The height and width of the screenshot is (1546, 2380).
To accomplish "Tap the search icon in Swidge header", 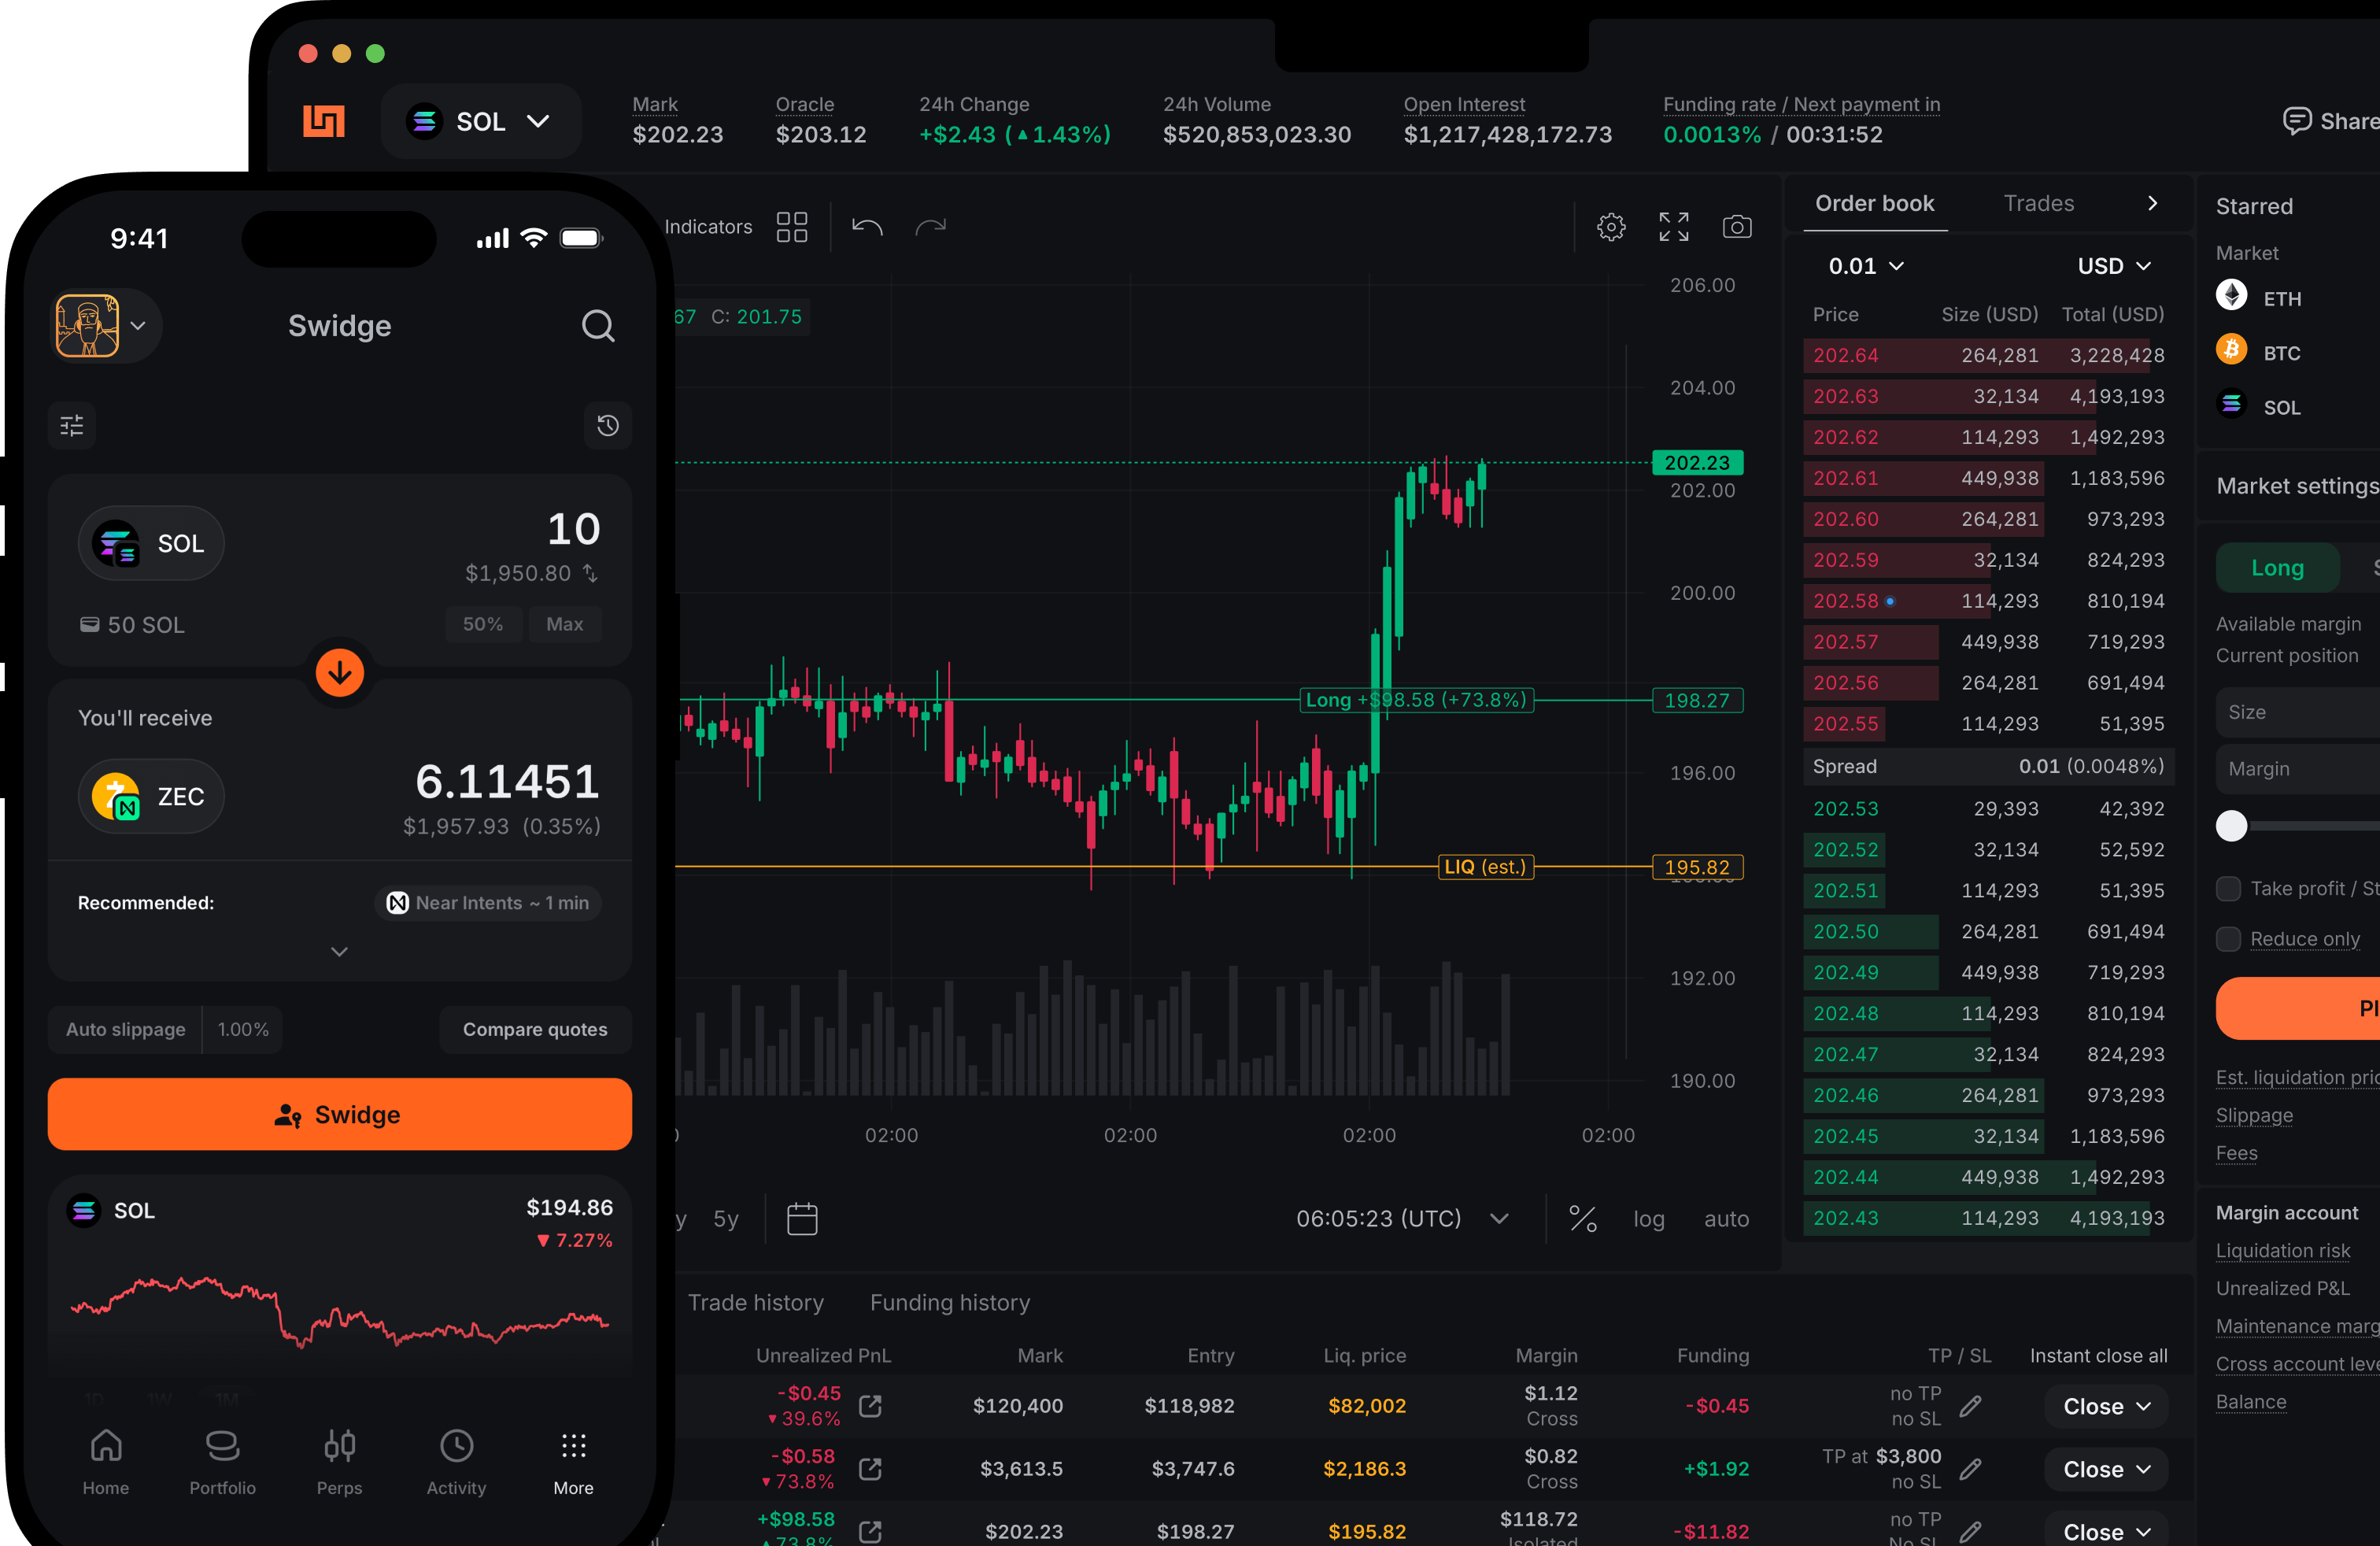I will point(598,326).
